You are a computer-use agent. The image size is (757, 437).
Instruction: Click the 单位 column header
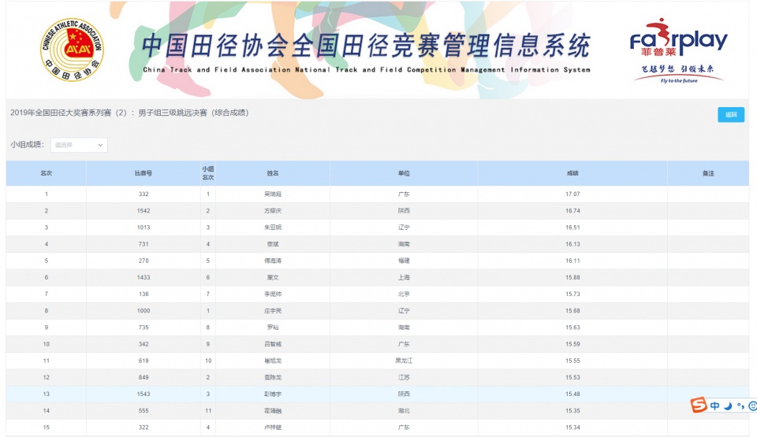404,172
